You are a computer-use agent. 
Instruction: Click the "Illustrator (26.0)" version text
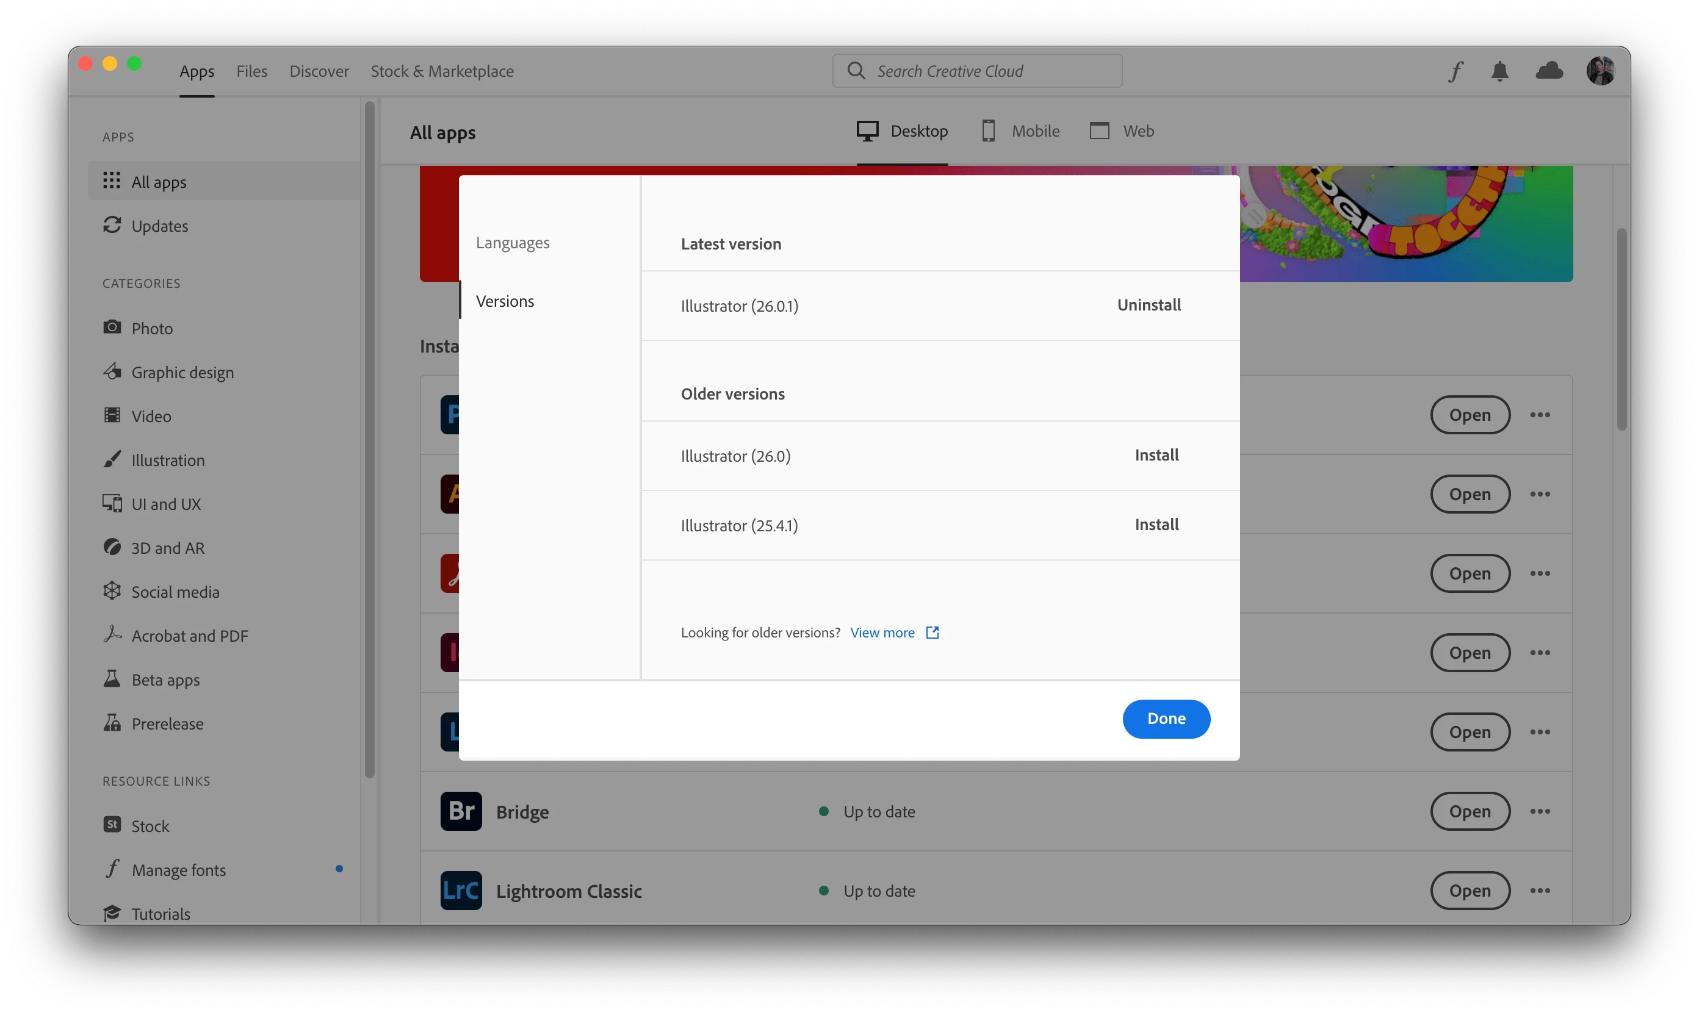(735, 456)
